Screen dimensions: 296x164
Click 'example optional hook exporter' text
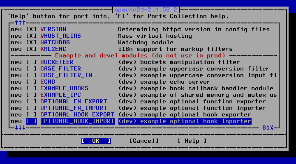click(196, 115)
